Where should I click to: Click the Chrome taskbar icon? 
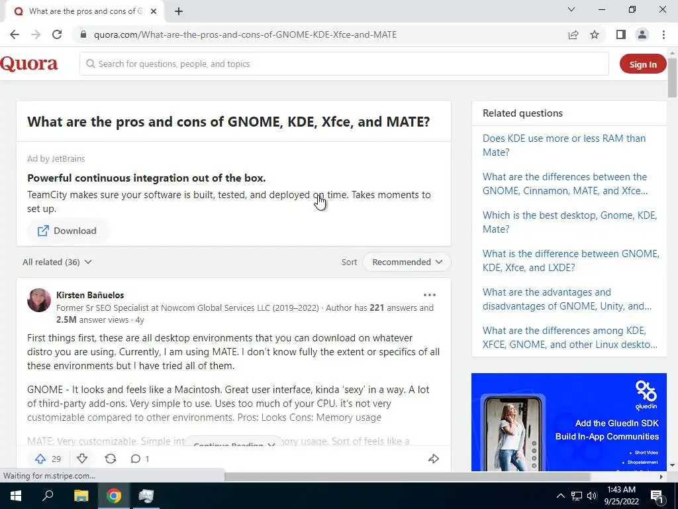click(114, 496)
